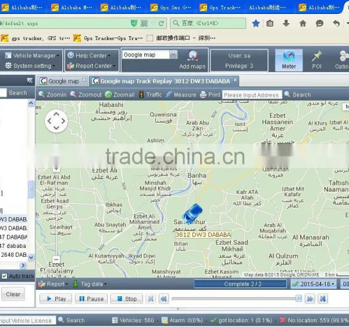349x327 pixels.
Task: Focus the Please Input Address field
Action: pos(252,95)
